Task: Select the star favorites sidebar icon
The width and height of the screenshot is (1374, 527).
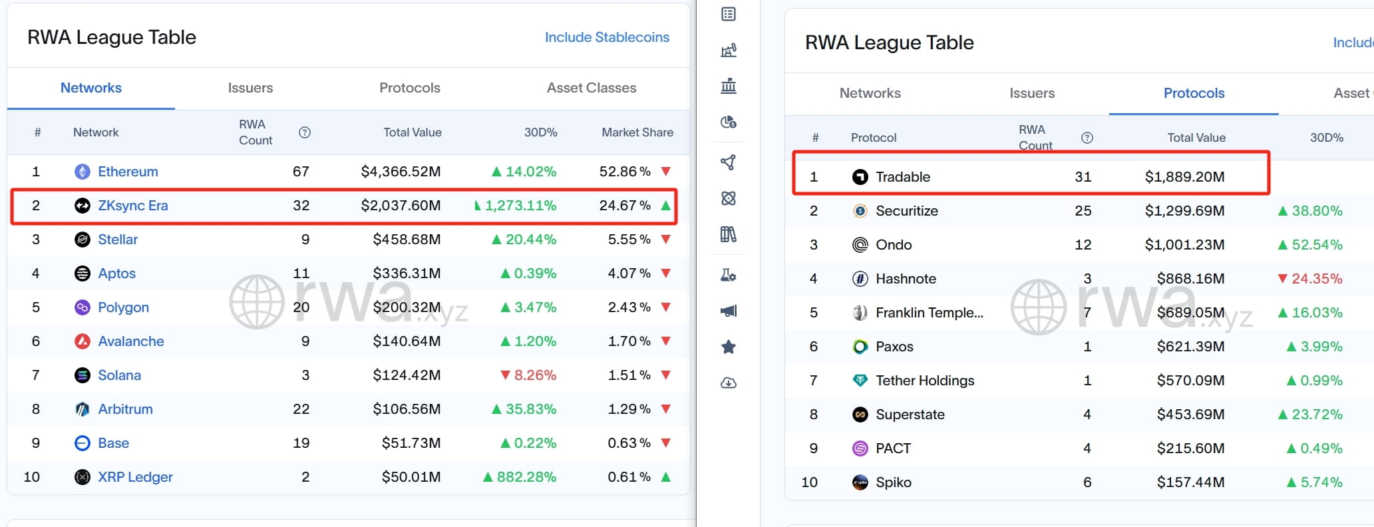Action: click(729, 347)
